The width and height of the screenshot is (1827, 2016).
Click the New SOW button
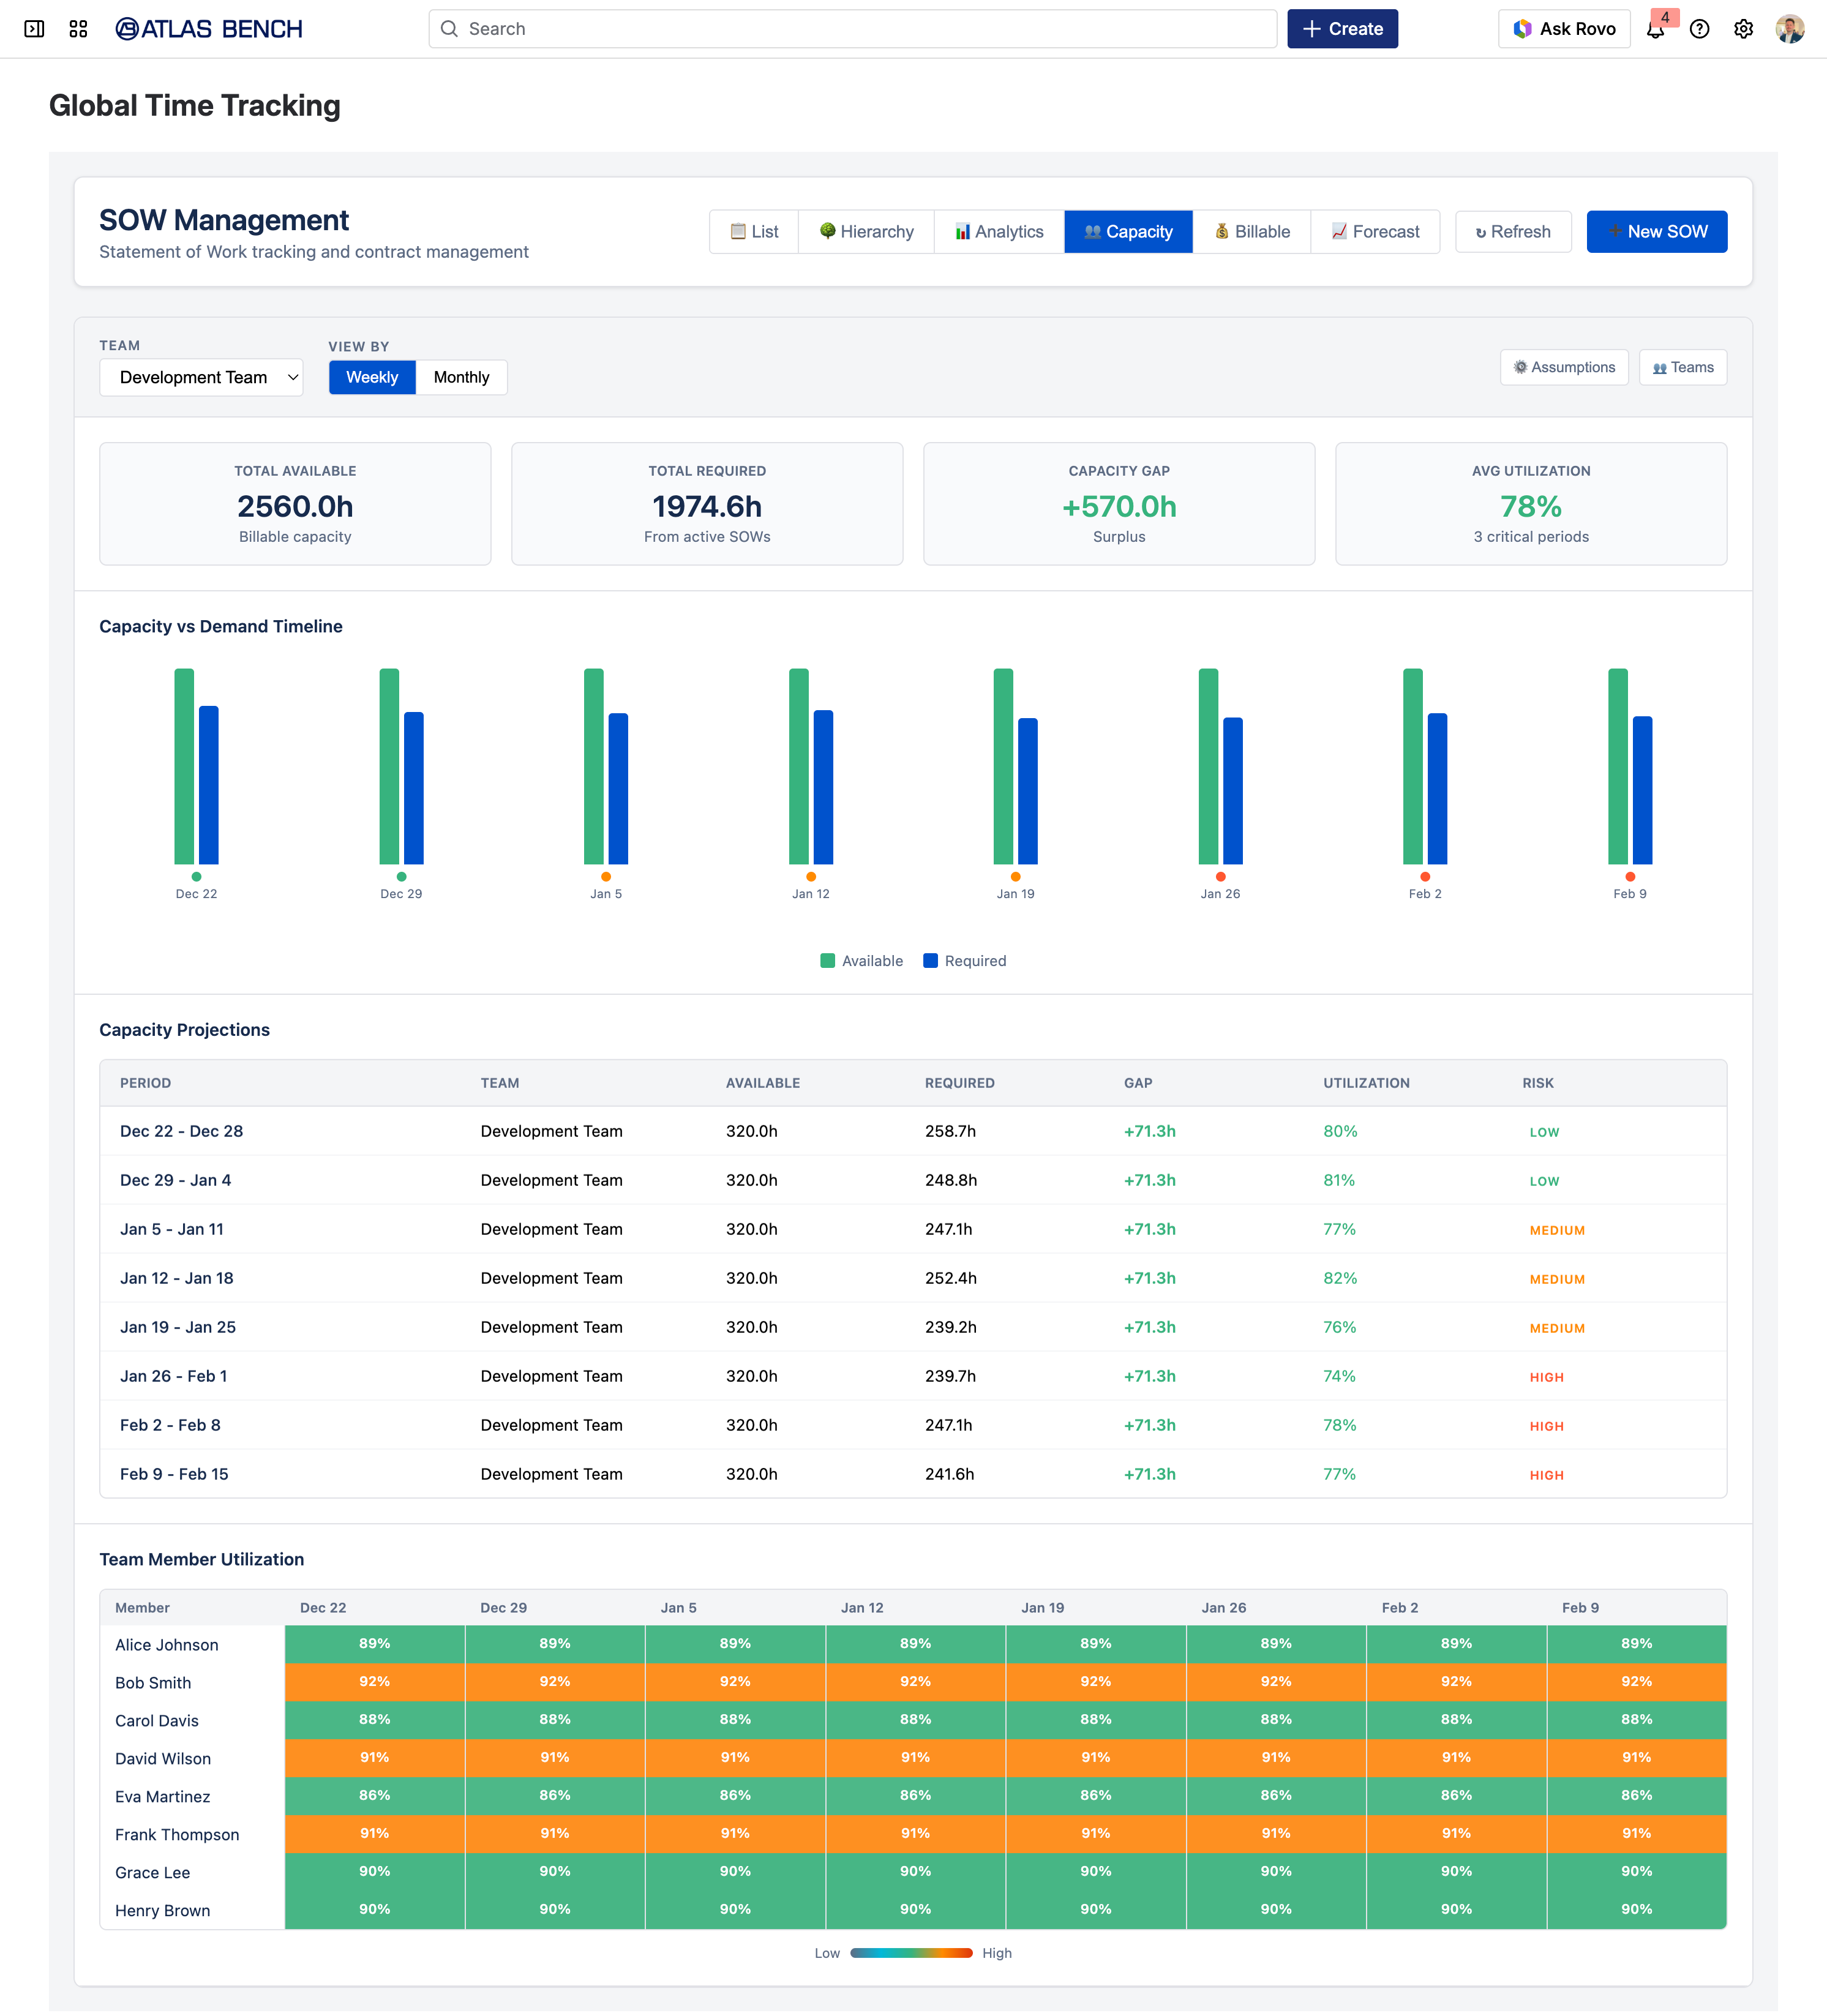click(x=1656, y=232)
